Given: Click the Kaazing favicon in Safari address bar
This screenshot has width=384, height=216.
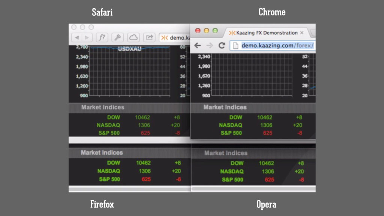Looking at the screenshot, I should (x=165, y=38).
